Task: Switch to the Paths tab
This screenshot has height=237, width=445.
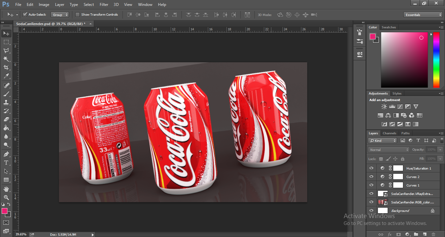Action: pos(405,133)
